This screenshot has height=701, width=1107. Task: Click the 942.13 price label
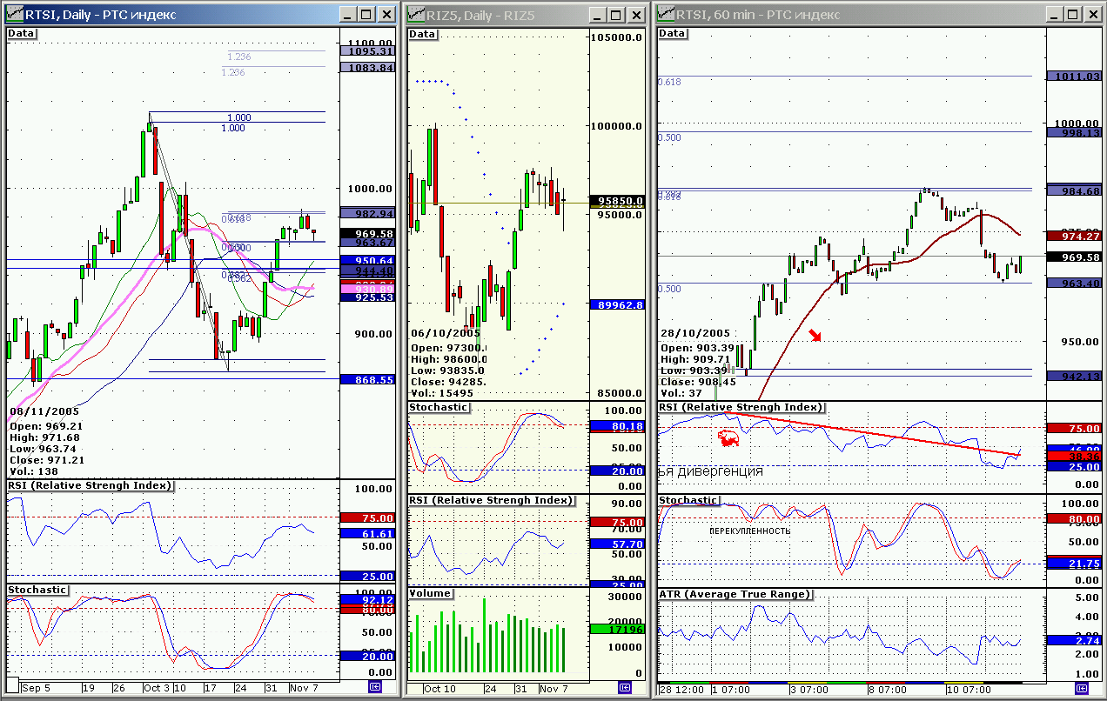point(1077,376)
